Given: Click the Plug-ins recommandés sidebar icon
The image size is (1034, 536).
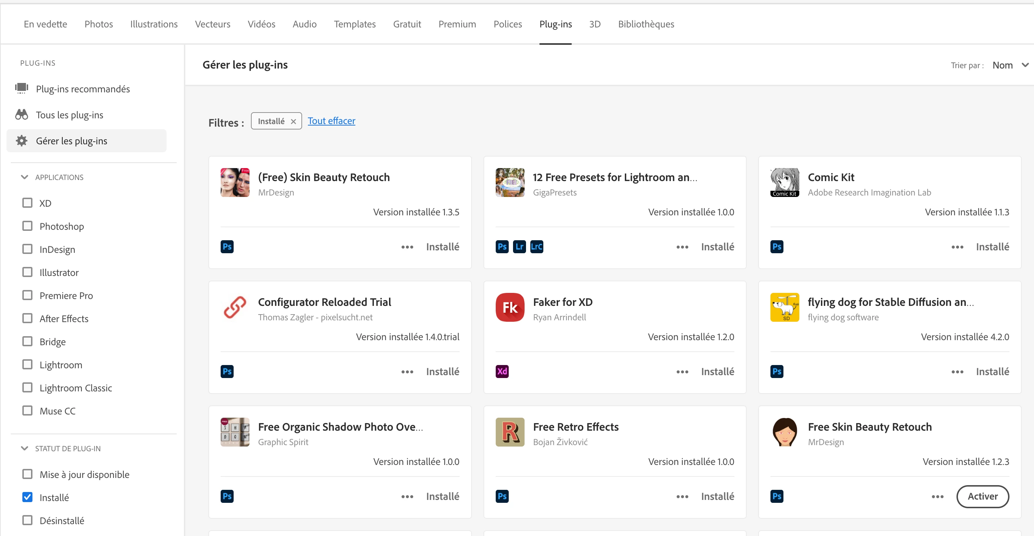Looking at the screenshot, I should pyautogui.click(x=22, y=88).
